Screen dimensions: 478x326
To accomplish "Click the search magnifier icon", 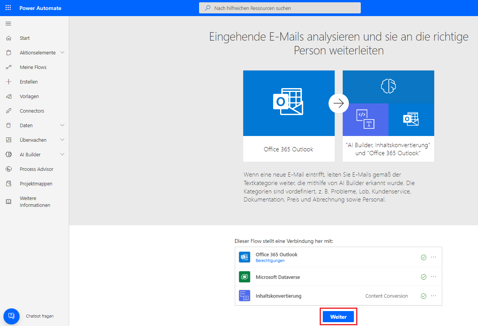I will [x=207, y=8].
